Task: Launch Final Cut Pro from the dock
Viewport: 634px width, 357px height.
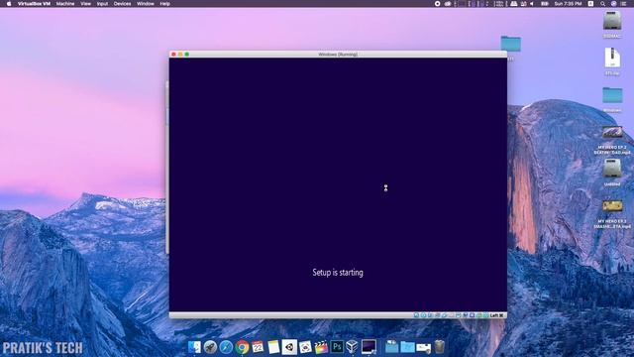Action: (x=321, y=347)
